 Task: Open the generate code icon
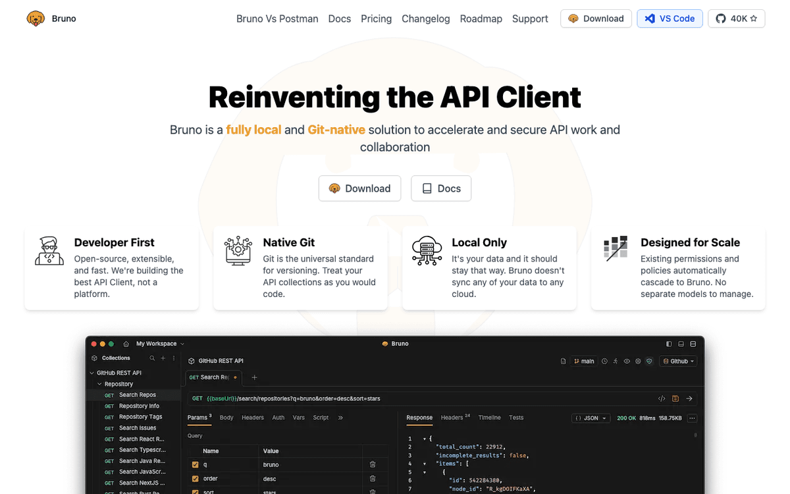click(x=662, y=398)
